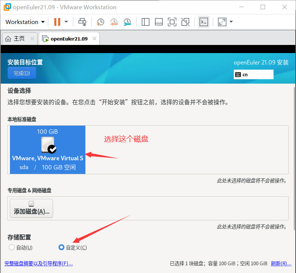Click the 完成(D) button

(22, 73)
